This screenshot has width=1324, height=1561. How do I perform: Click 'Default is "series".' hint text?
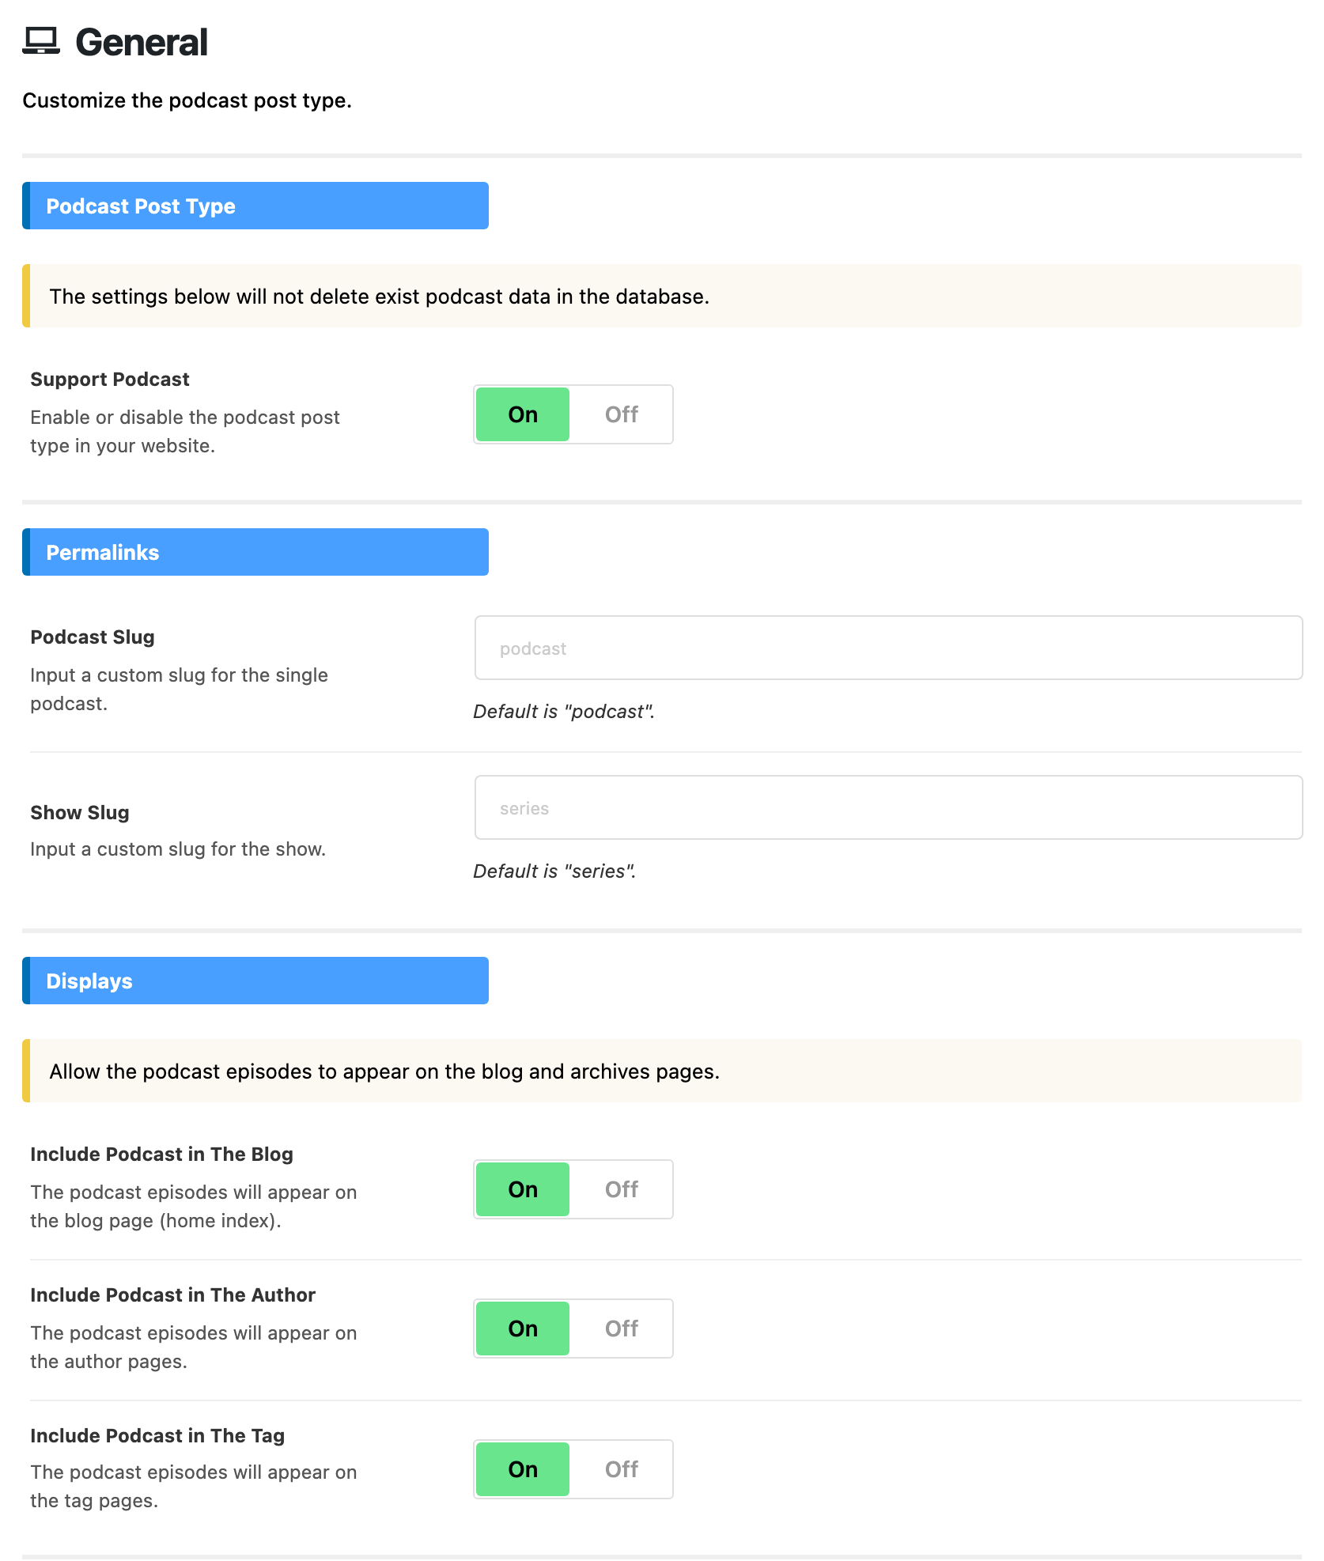point(554,871)
